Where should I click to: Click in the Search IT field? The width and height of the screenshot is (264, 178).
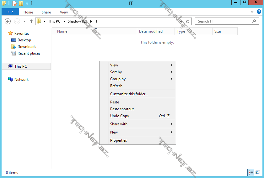223,21
